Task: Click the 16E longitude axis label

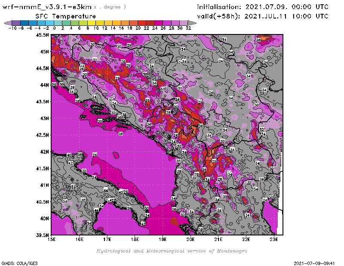Action: (80, 239)
